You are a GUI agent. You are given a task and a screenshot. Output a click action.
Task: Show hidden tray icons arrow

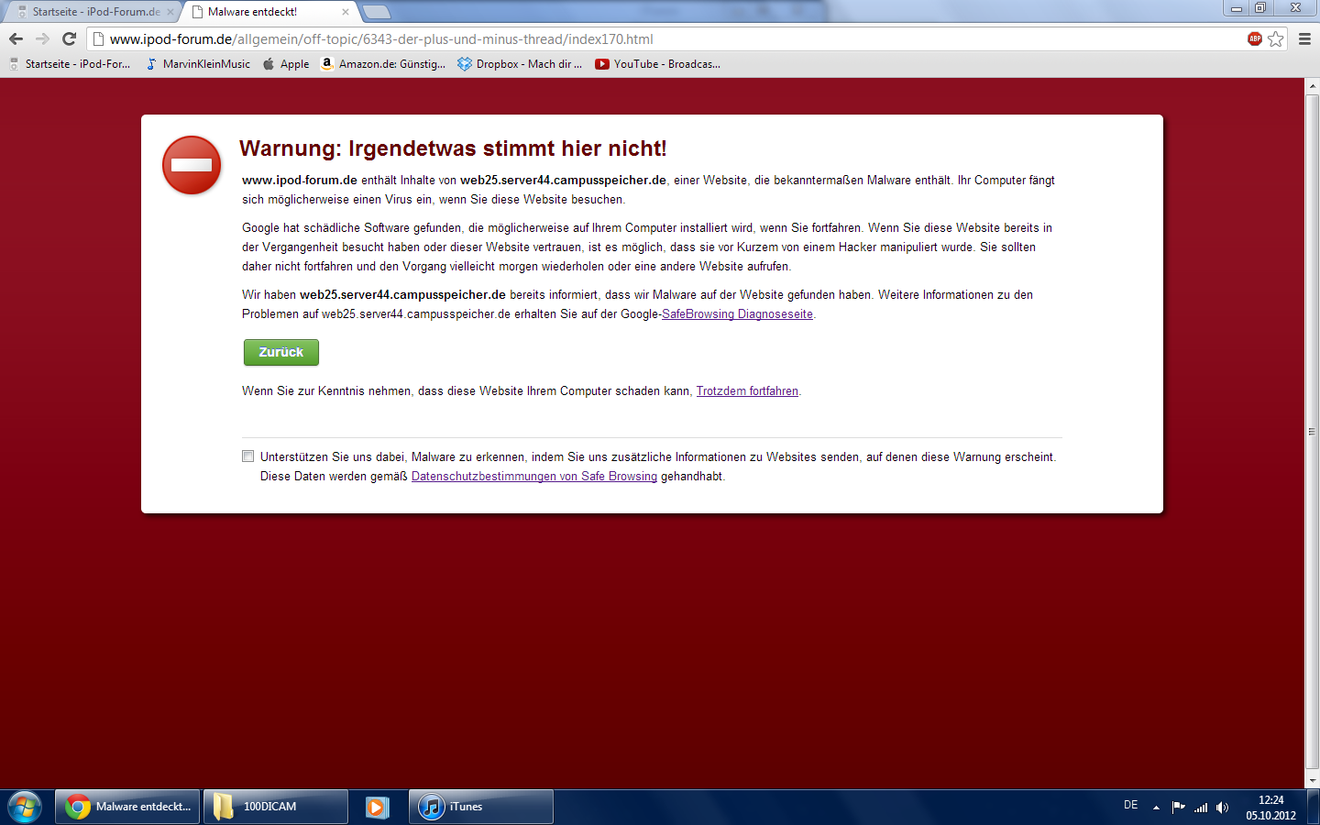tap(1156, 808)
